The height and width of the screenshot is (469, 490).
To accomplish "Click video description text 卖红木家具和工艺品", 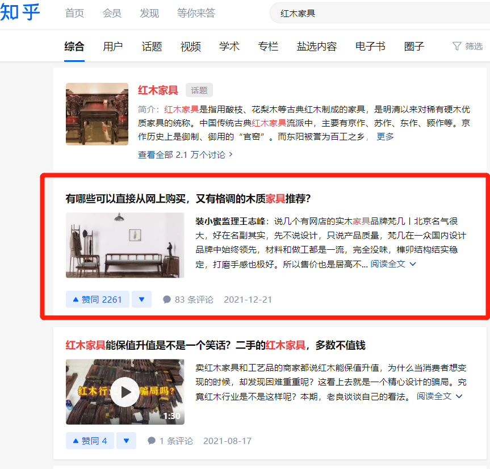I will click(x=331, y=382).
